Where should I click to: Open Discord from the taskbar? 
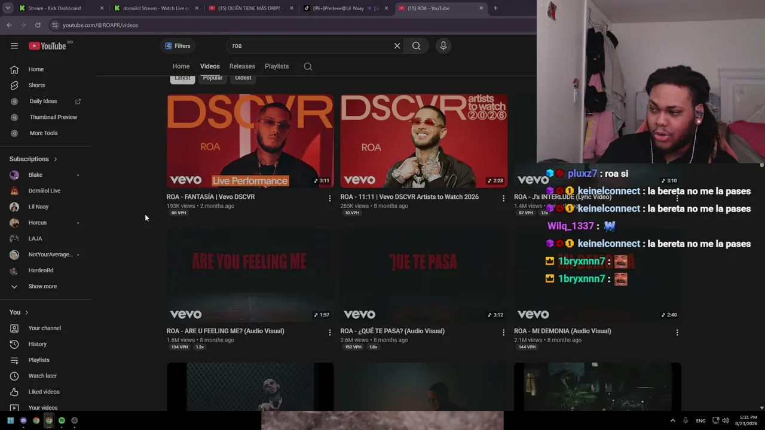[23, 420]
